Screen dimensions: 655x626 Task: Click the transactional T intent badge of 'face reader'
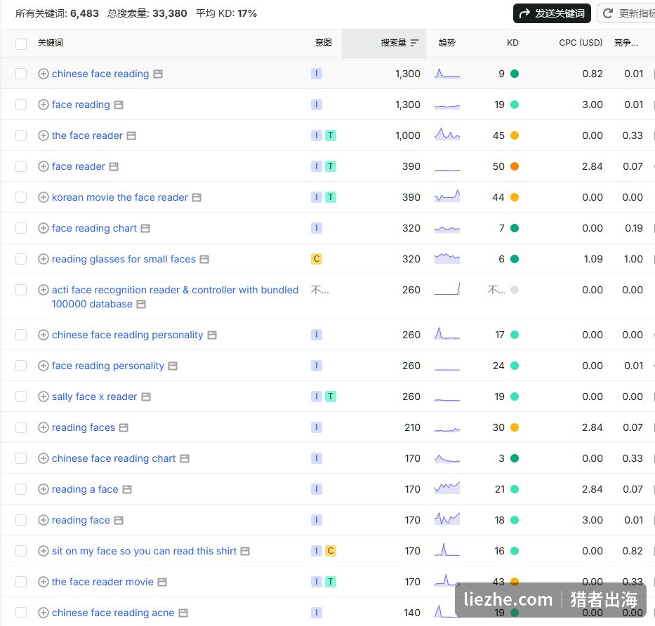[x=331, y=166]
